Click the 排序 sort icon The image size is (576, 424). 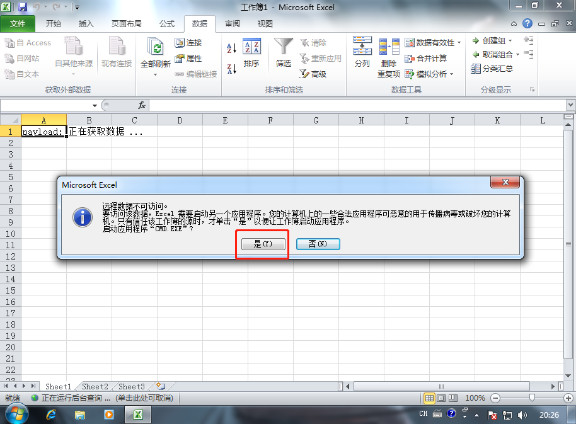click(x=251, y=47)
